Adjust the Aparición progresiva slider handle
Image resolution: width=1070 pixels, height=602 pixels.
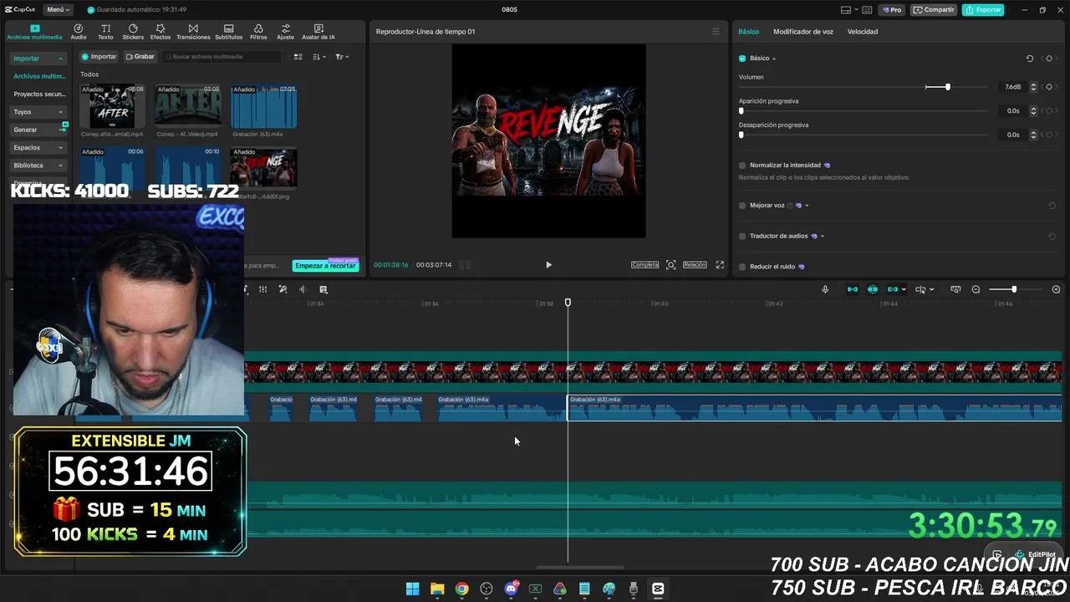click(741, 111)
